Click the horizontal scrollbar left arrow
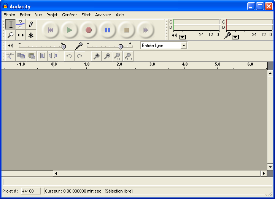 point(56,174)
